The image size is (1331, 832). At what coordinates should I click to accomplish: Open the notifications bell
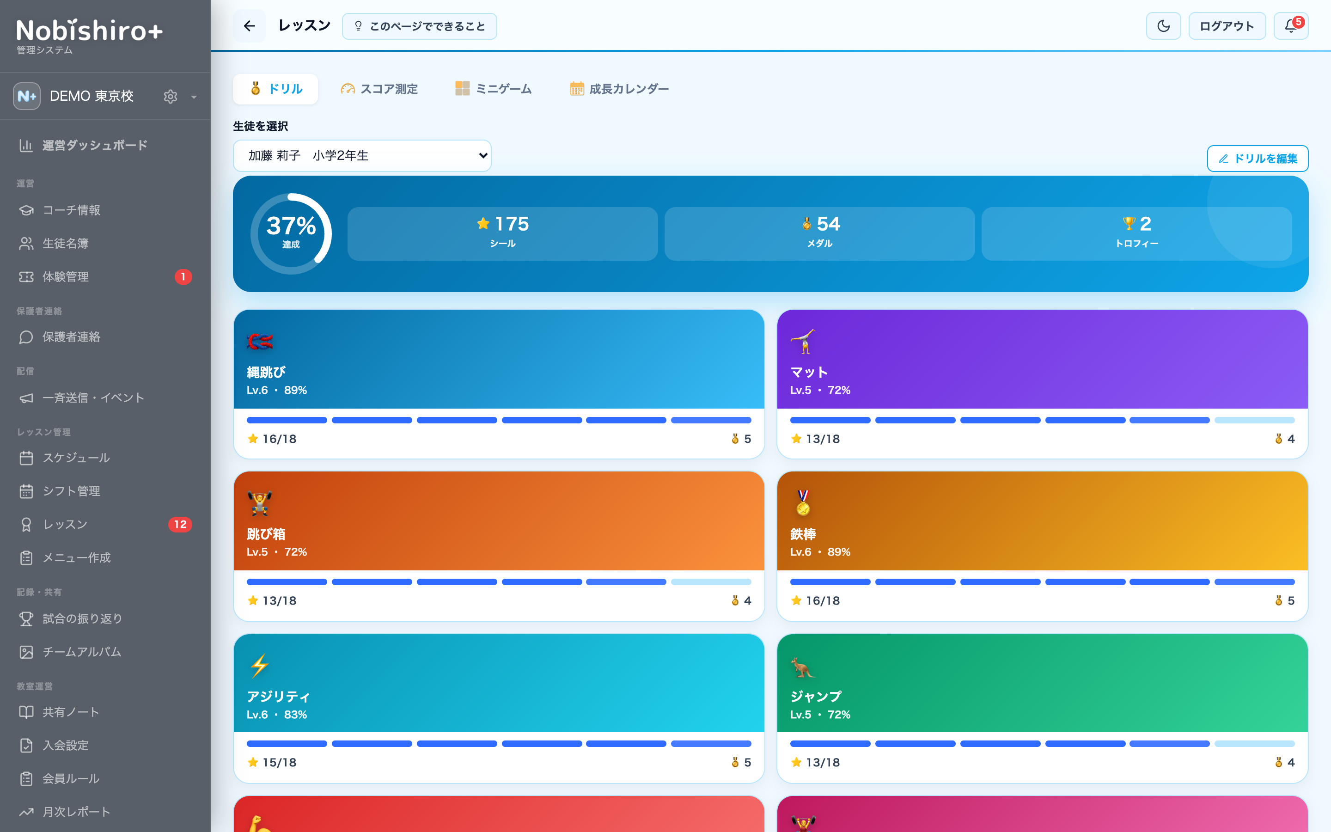pos(1291,26)
